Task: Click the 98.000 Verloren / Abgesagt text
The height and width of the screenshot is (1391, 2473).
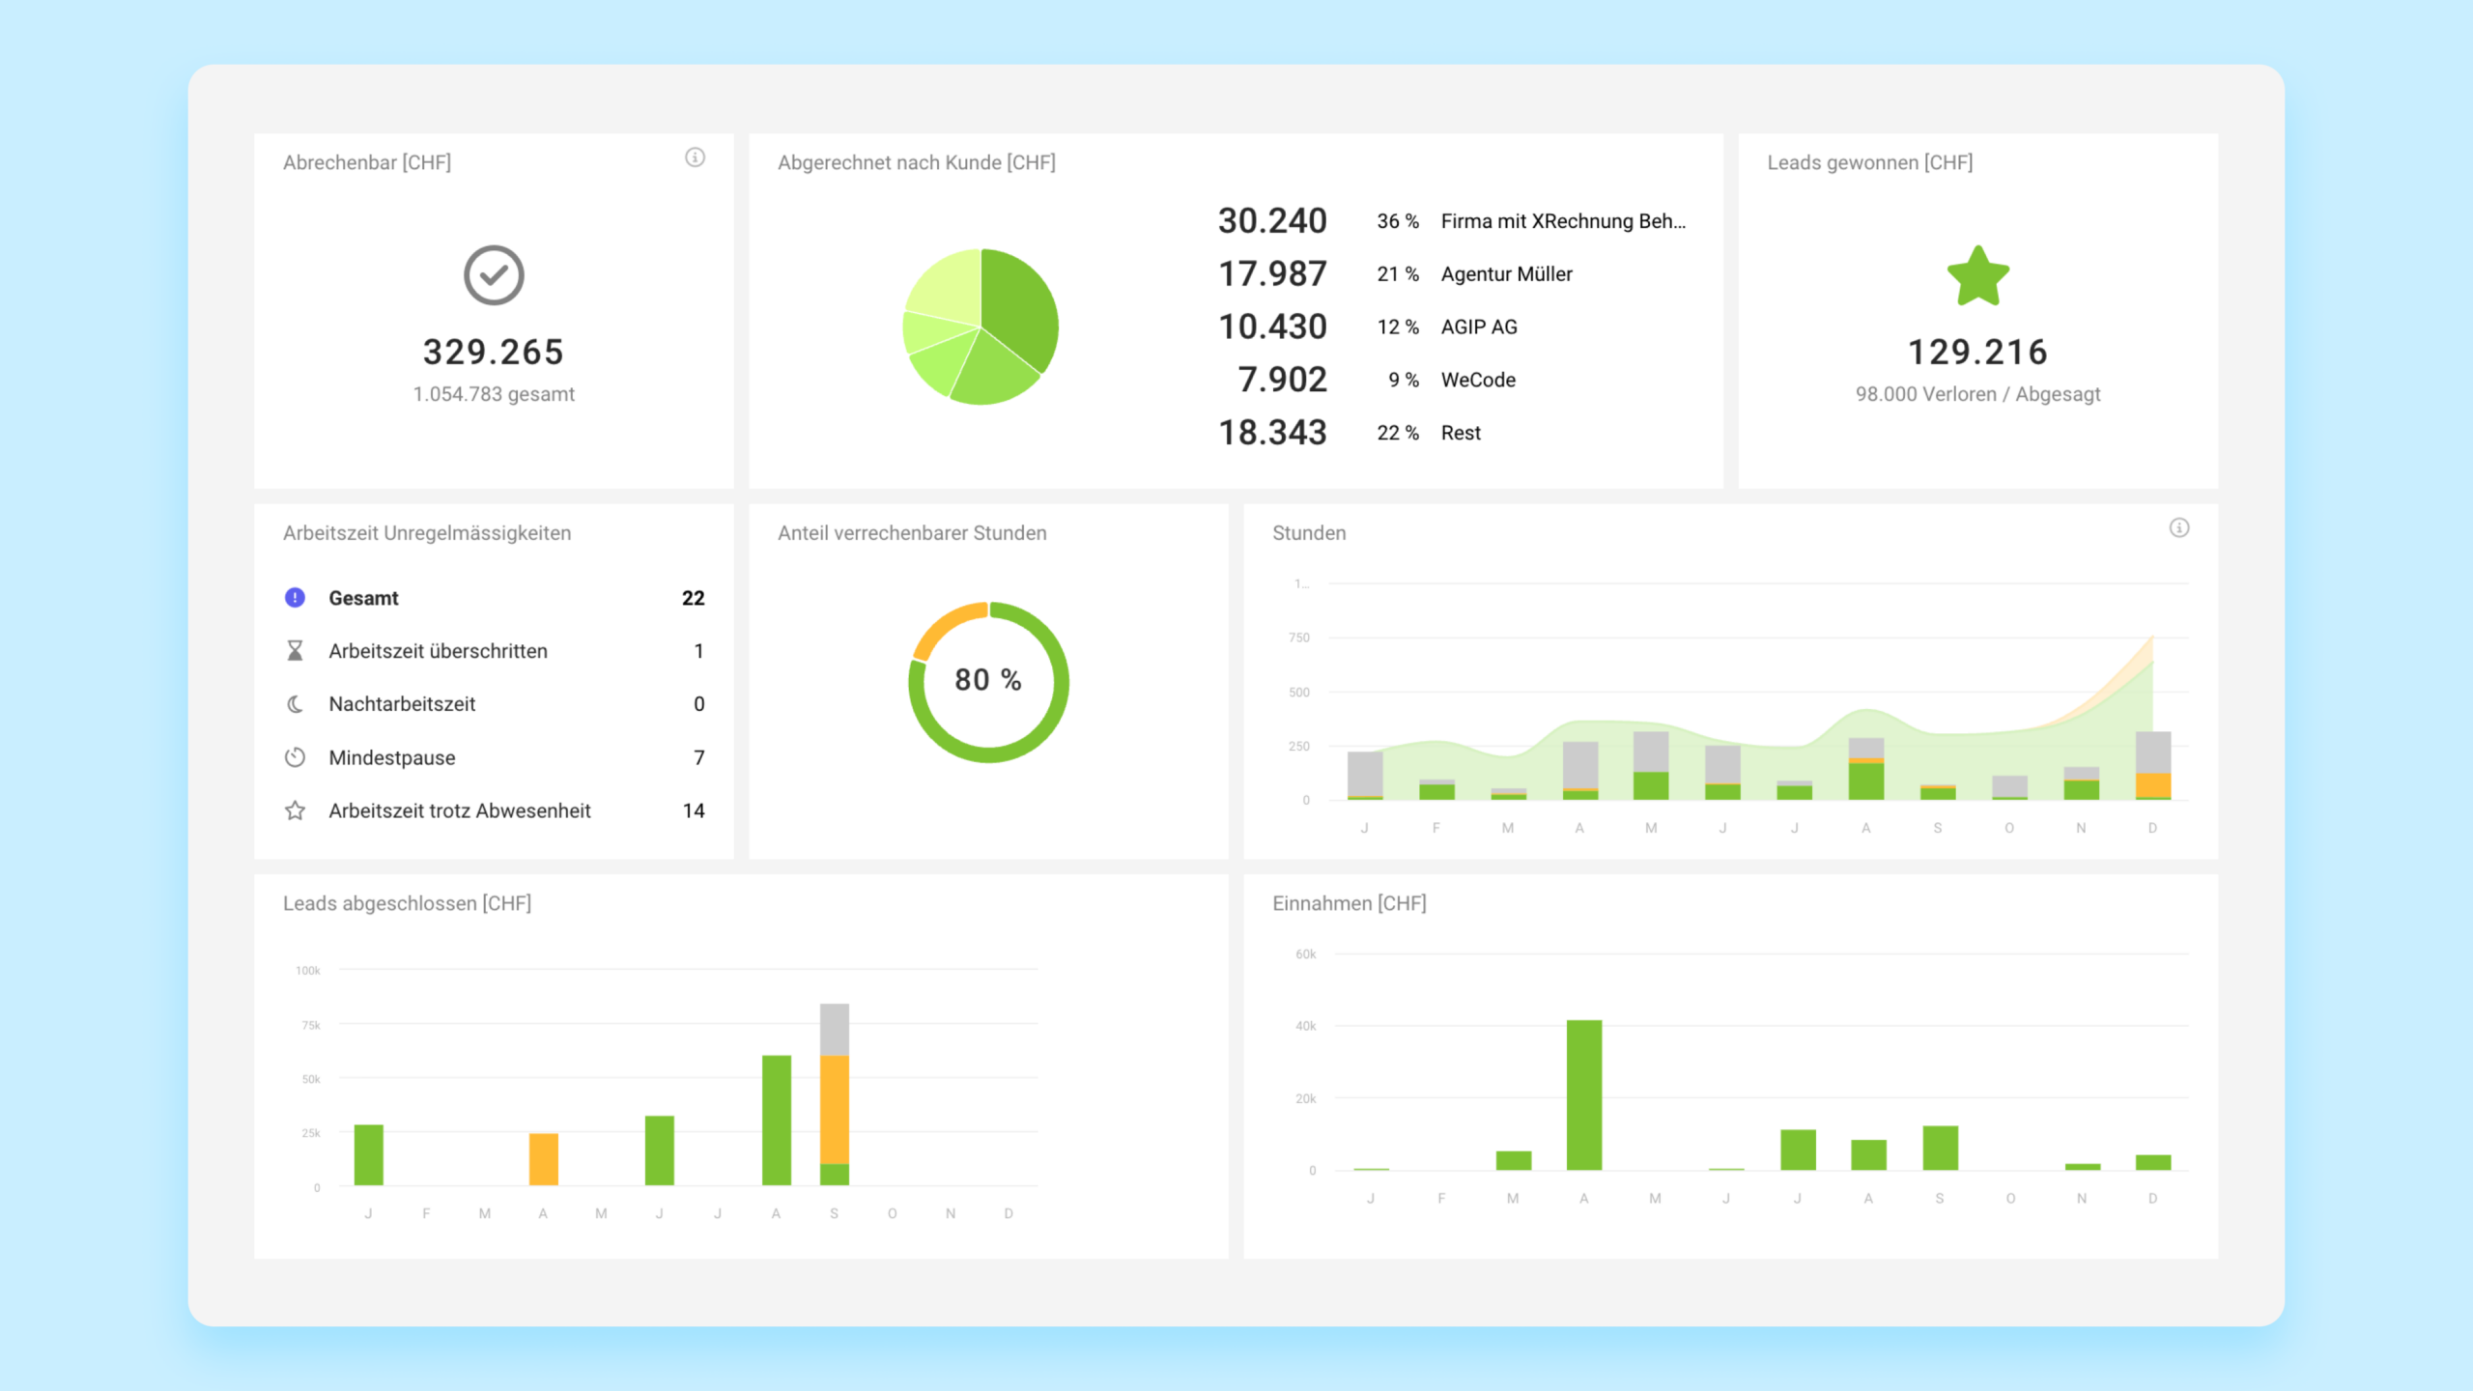Action: pos(1977,394)
